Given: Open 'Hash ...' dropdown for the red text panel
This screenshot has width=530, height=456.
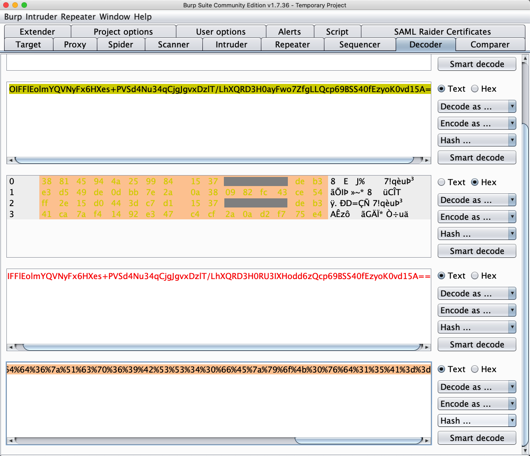Looking at the screenshot, I should [x=477, y=327].
